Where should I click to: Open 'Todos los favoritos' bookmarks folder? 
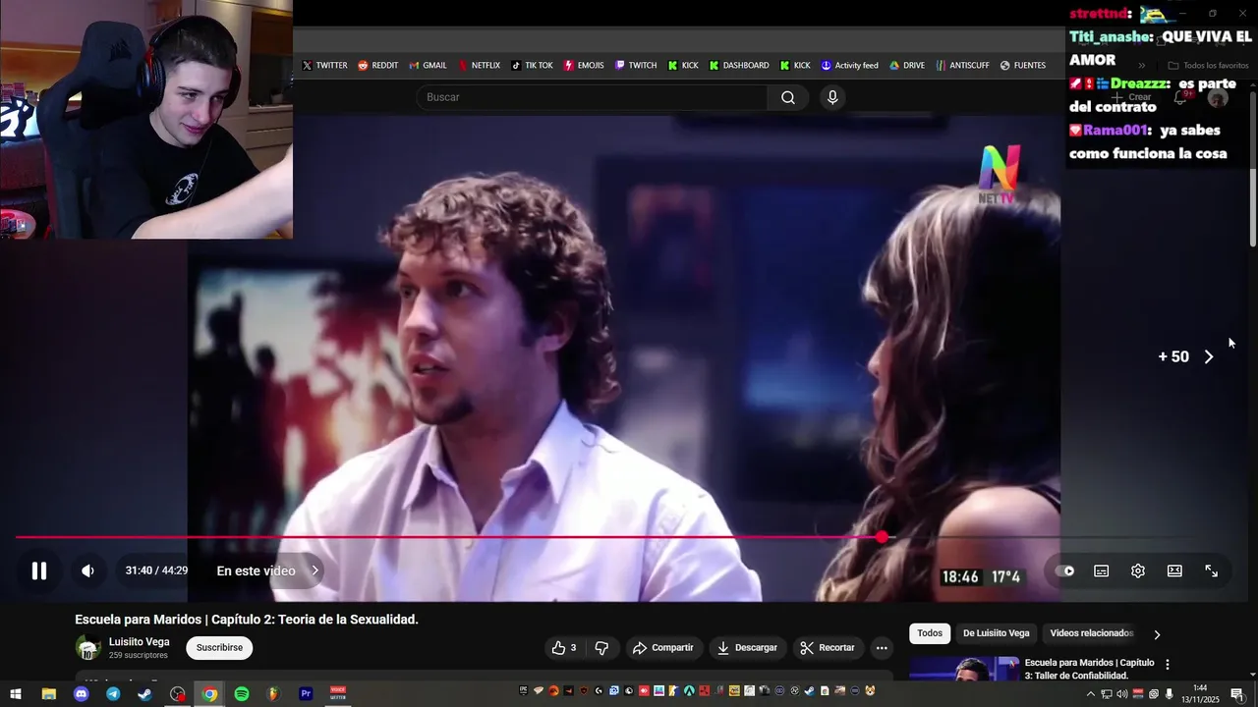click(x=1208, y=66)
